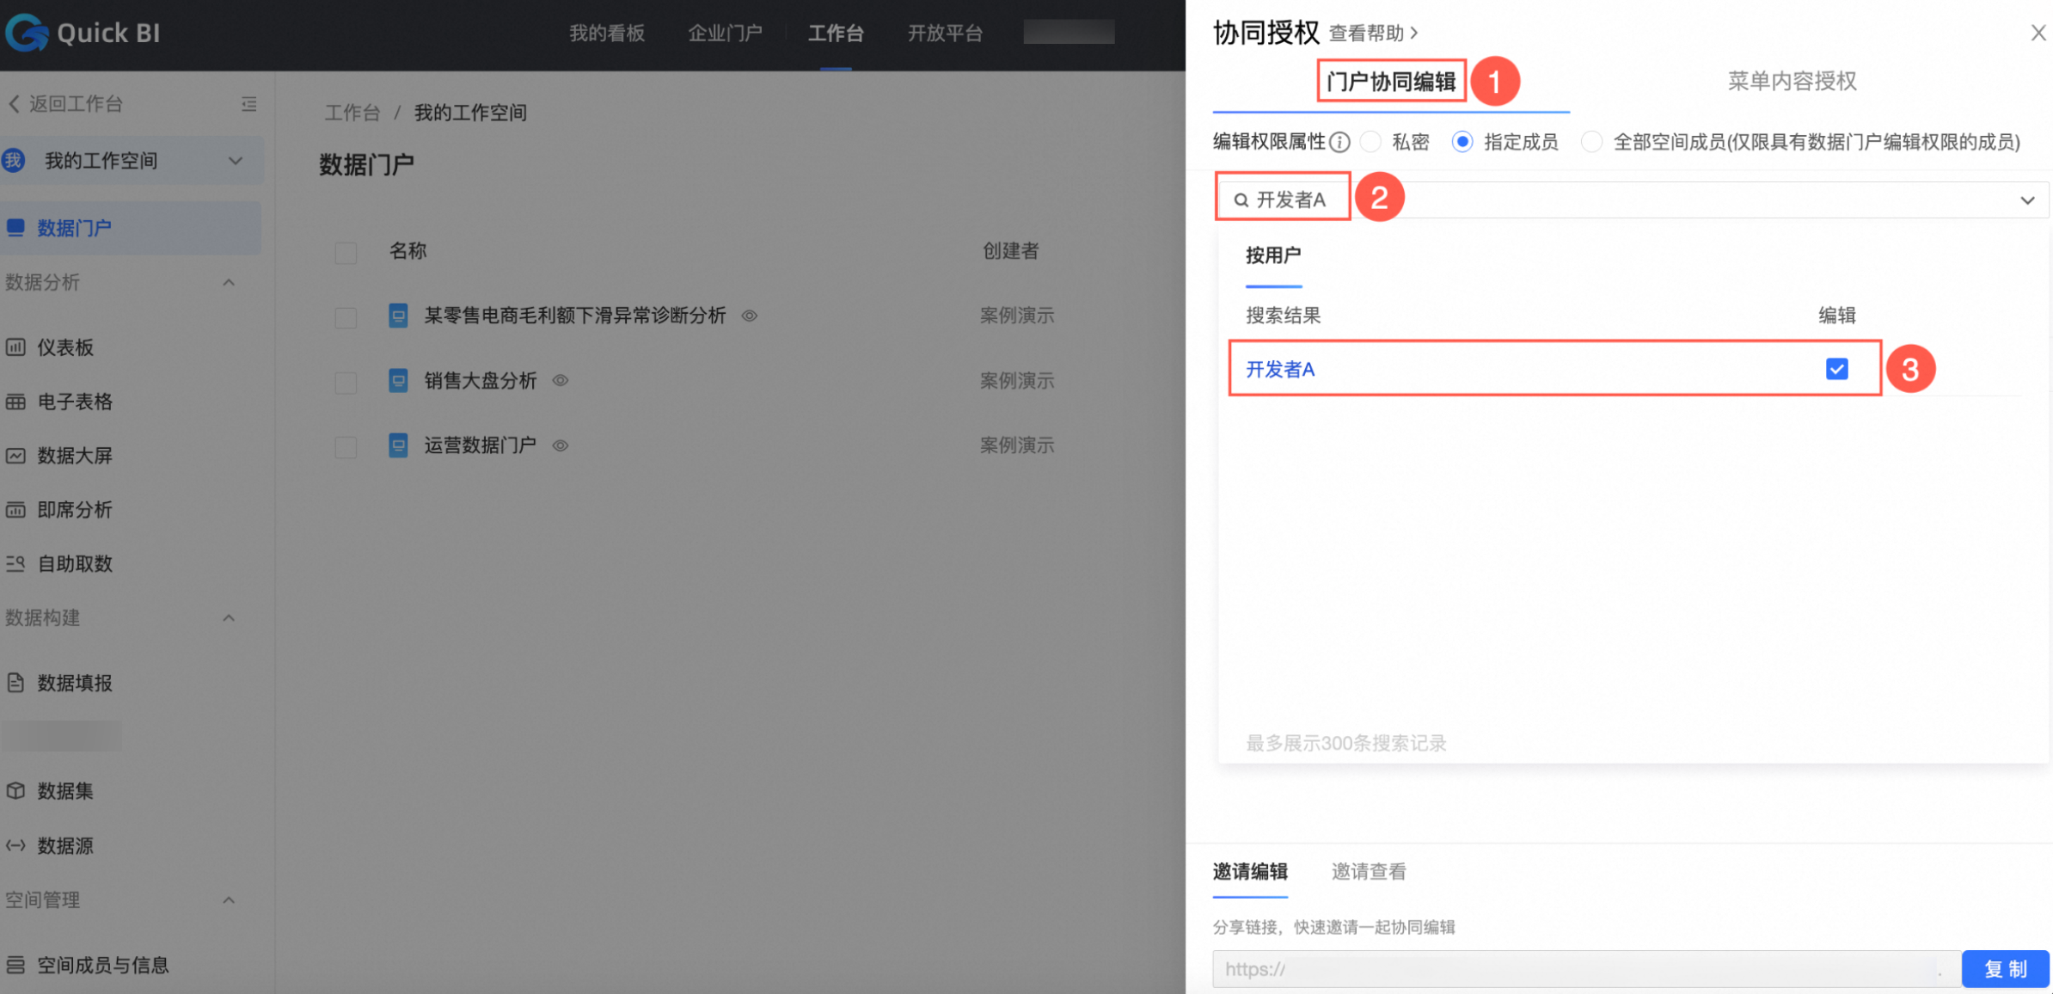2053x994 pixels.
Task: Select the 私密 radio option
Action: [x=1371, y=142]
